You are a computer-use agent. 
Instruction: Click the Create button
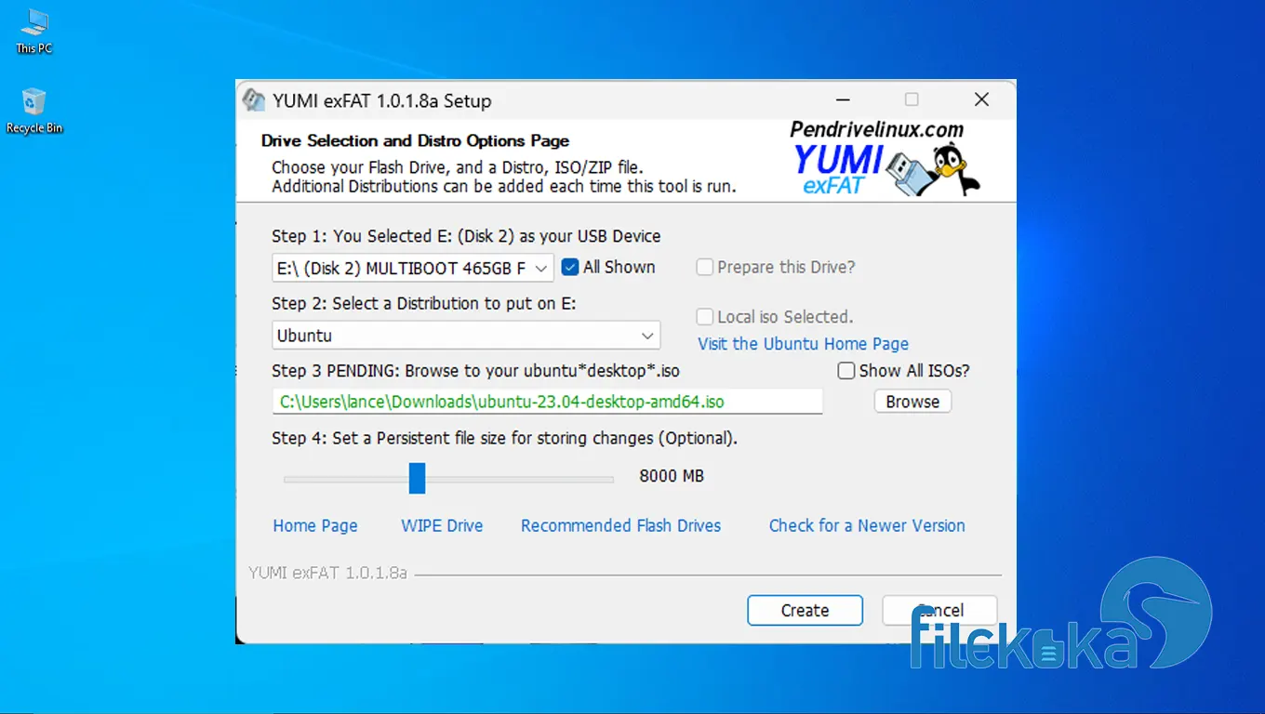point(805,611)
